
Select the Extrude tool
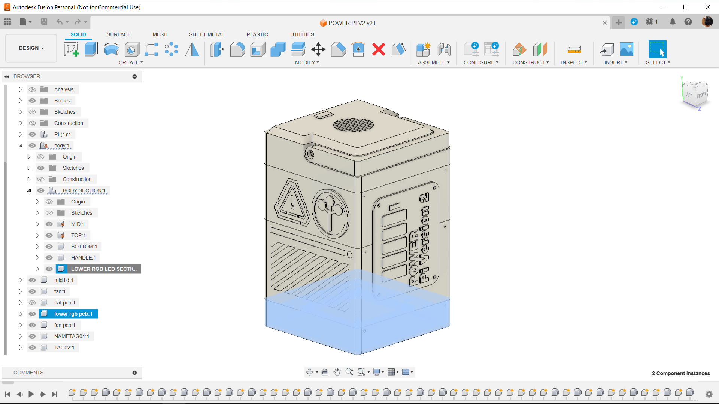point(91,49)
